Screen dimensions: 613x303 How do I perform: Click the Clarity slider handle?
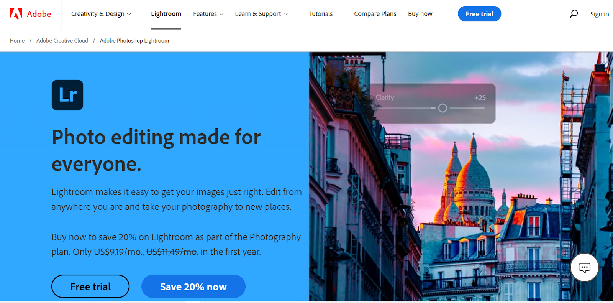pos(443,108)
